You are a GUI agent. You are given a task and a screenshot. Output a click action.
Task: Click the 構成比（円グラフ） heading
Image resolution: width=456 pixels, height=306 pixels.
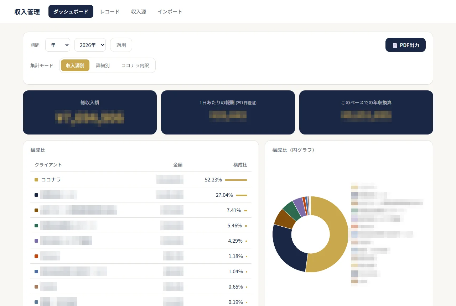click(293, 150)
